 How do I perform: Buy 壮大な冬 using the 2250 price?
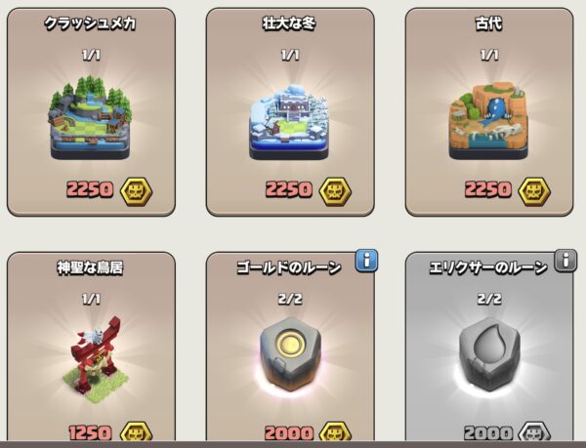click(288, 189)
